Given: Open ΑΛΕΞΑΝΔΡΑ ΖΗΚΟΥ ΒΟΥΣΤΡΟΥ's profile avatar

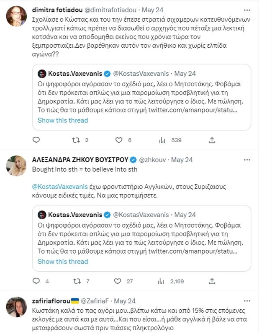Looking at the screenshot, I should click(16, 166).
